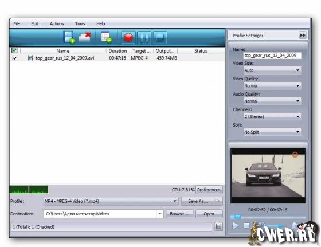Click the Remove file icon with red X
The image size is (321, 247).
tap(85, 37)
